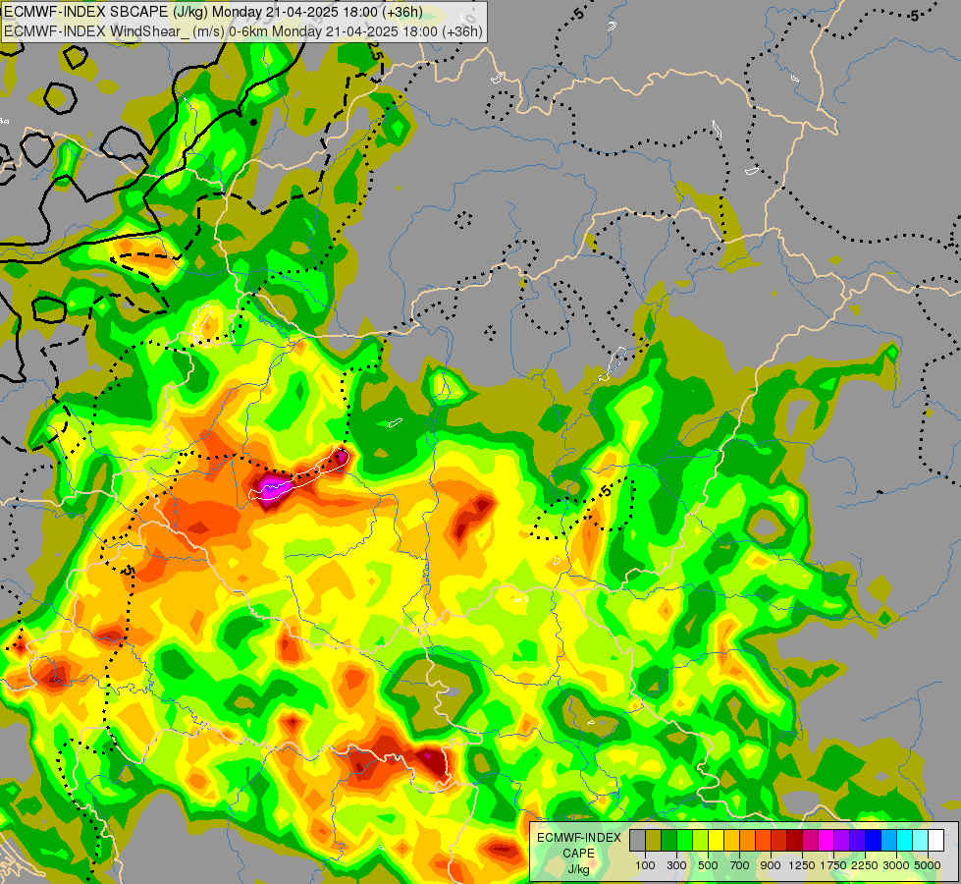Click the 300 legend value
The image size is (961, 884).
click(676, 865)
